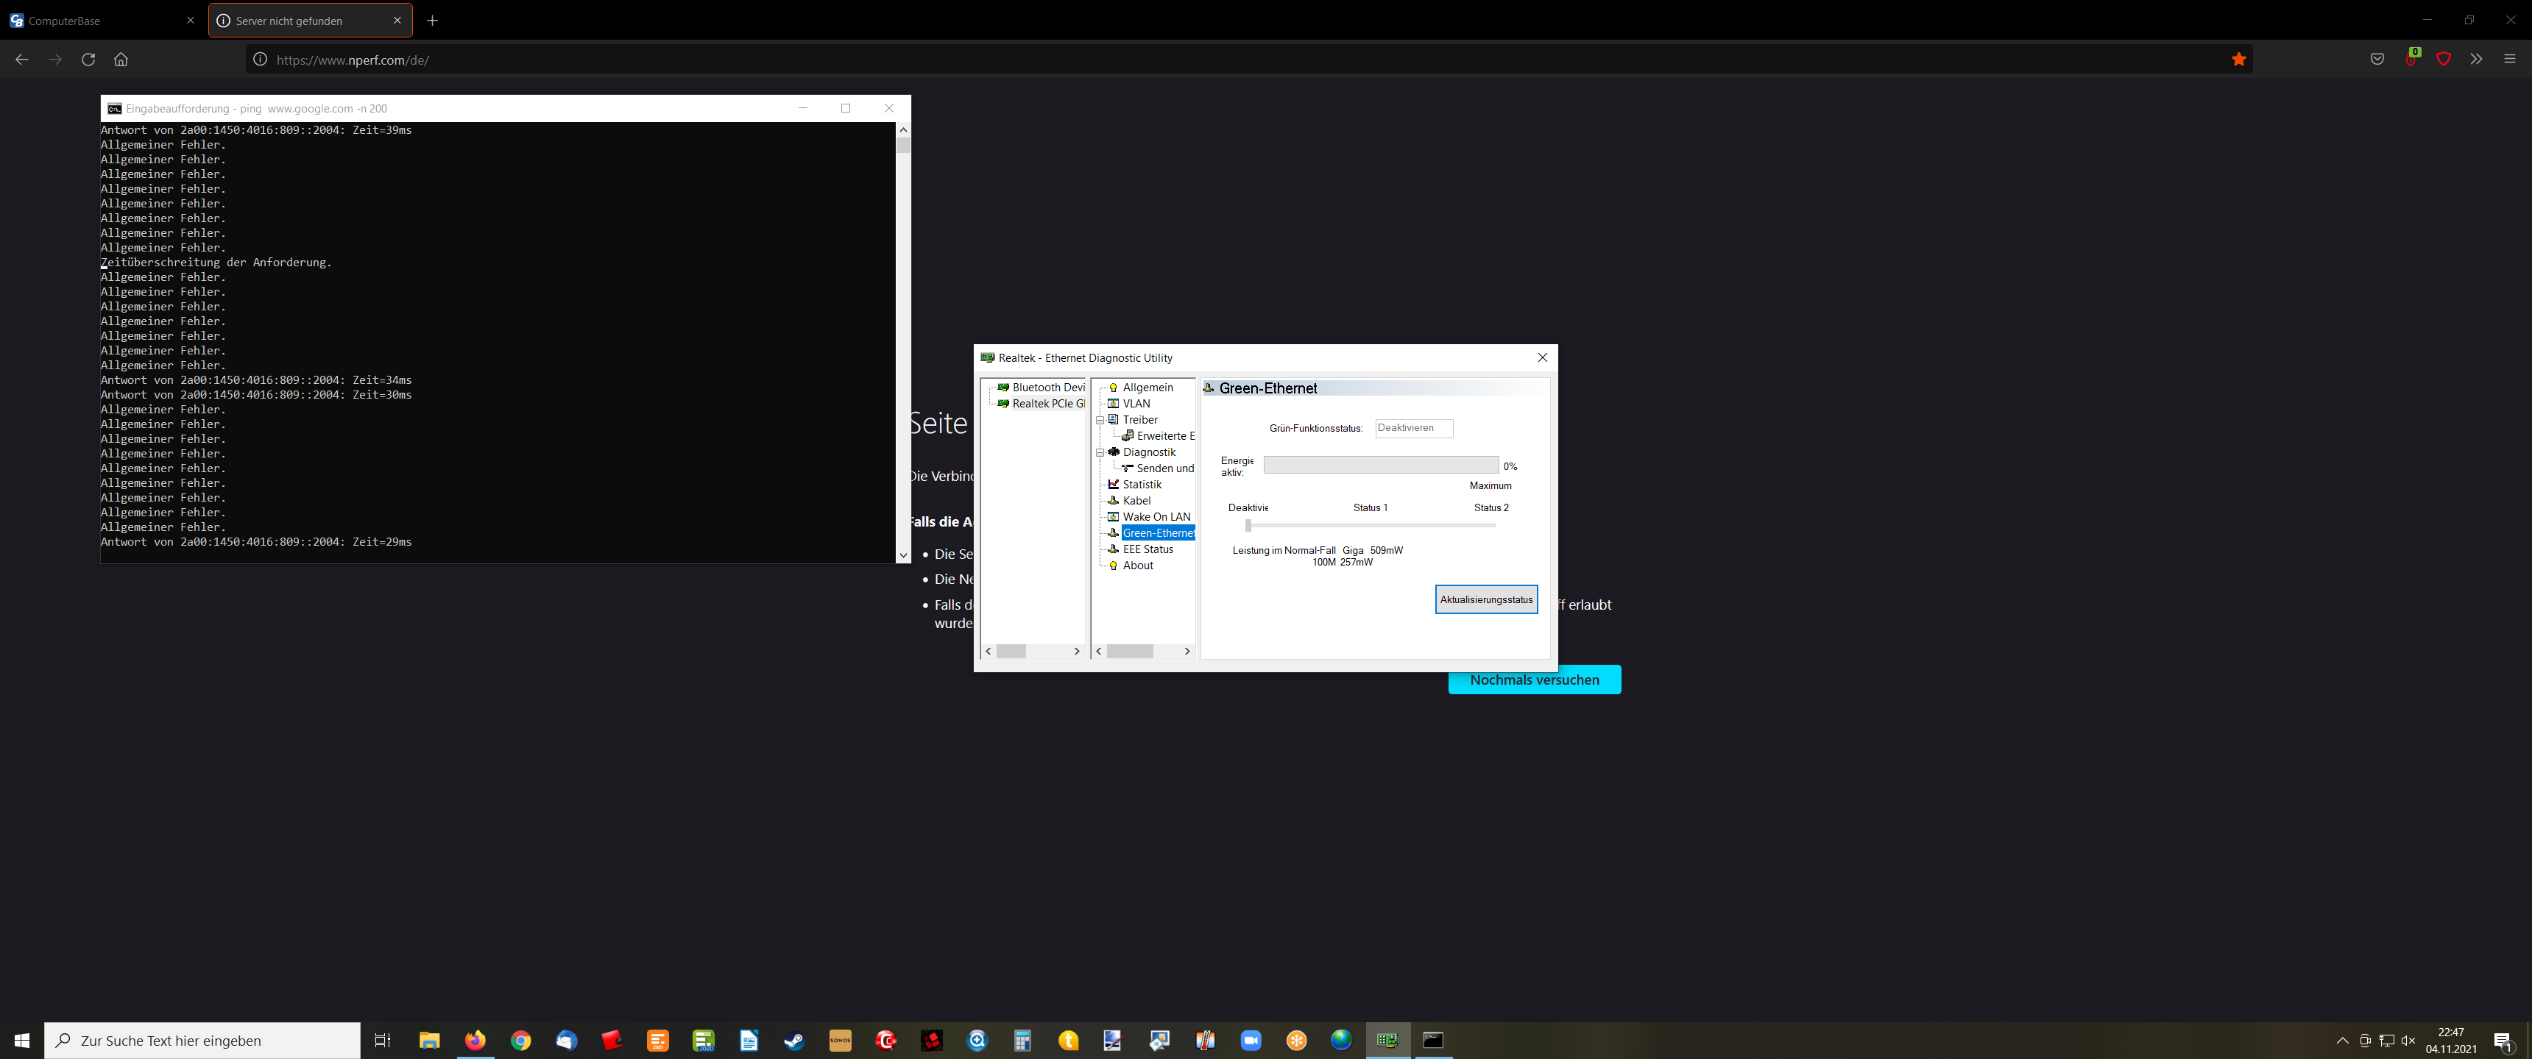Open the Pocket save icon

tap(2377, 60)
